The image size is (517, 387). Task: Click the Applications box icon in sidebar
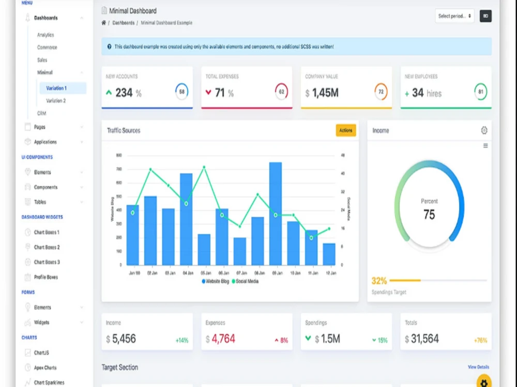(27, 141)
